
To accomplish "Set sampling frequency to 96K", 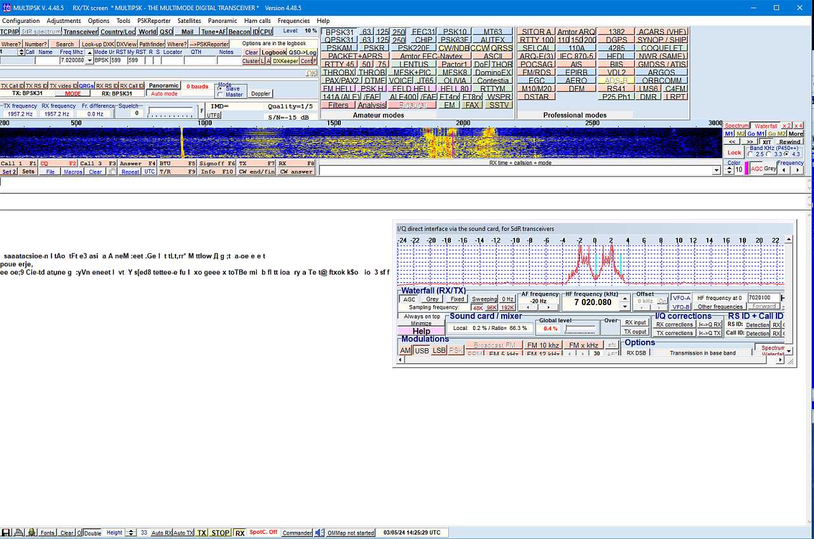I will tap(492, 308).
